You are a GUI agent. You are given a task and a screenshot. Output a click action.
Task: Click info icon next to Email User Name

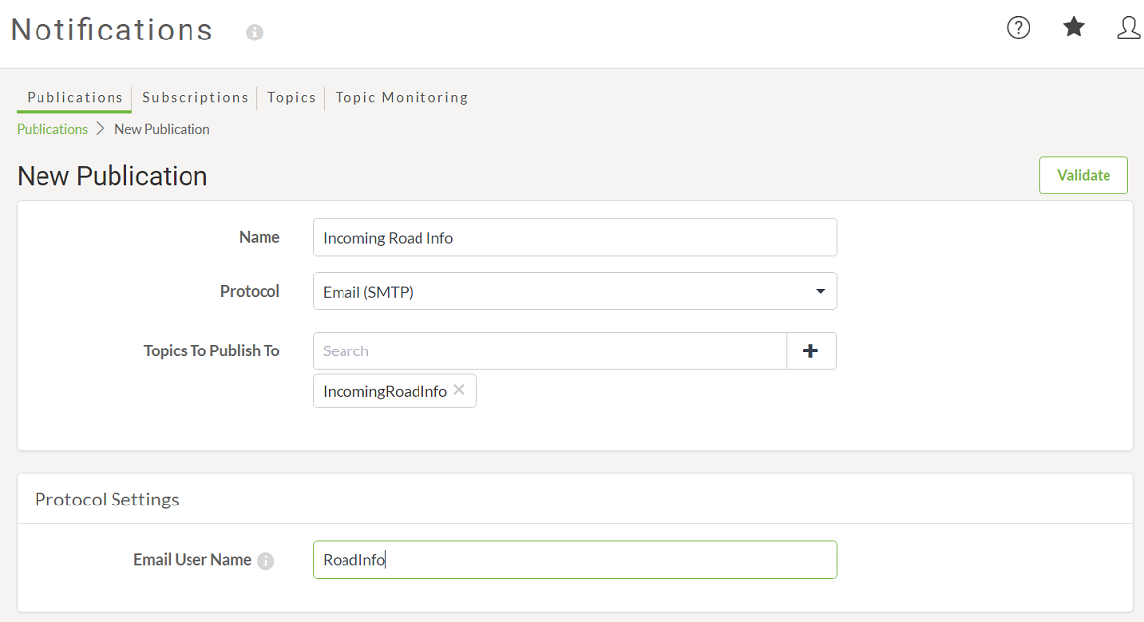click(266, 561)
